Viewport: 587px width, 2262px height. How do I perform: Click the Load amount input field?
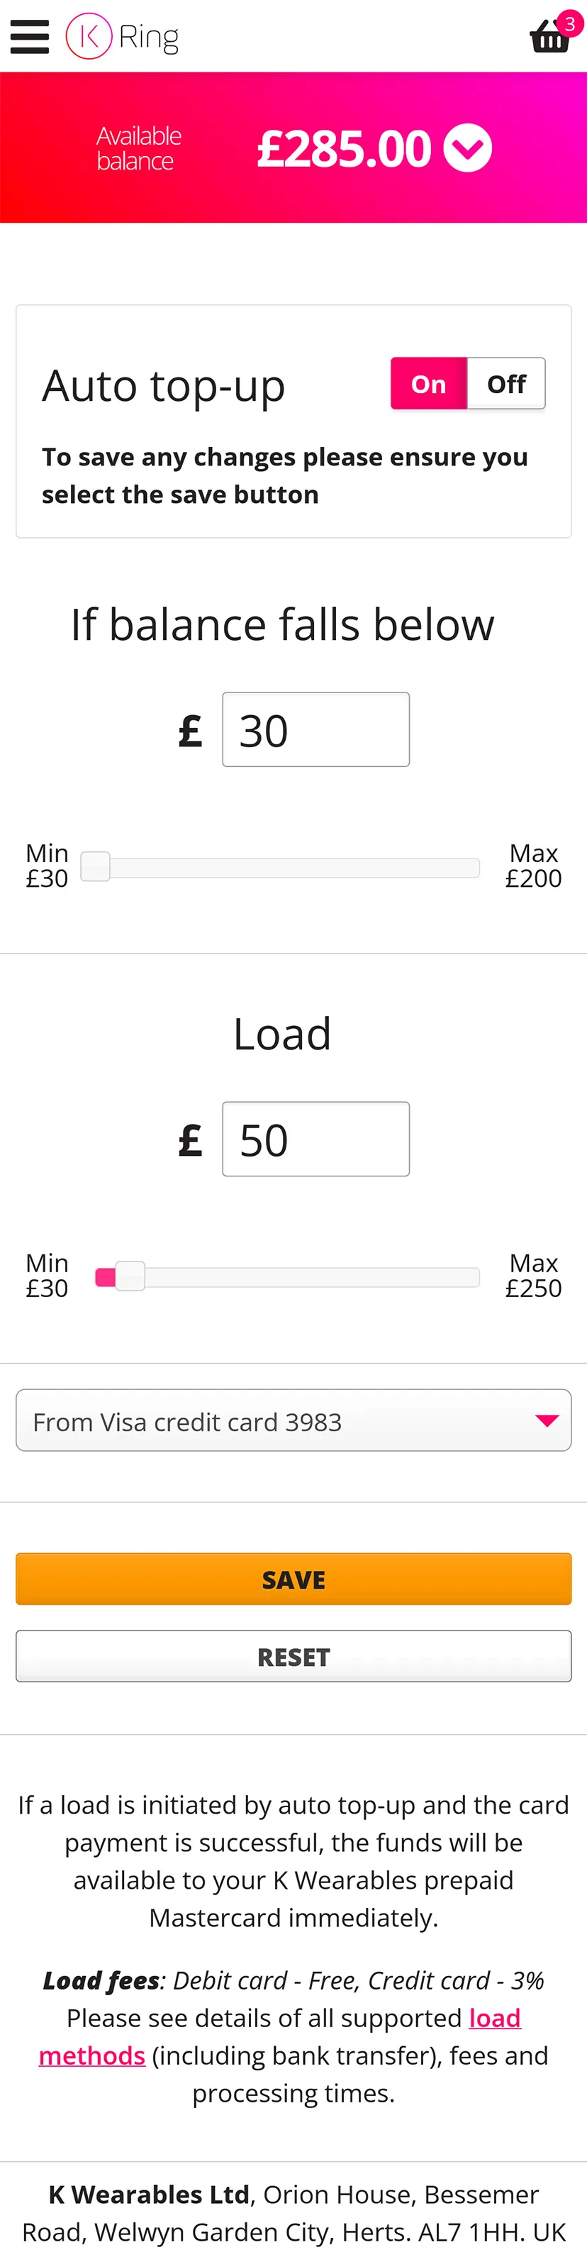[x=316, y=1139]
